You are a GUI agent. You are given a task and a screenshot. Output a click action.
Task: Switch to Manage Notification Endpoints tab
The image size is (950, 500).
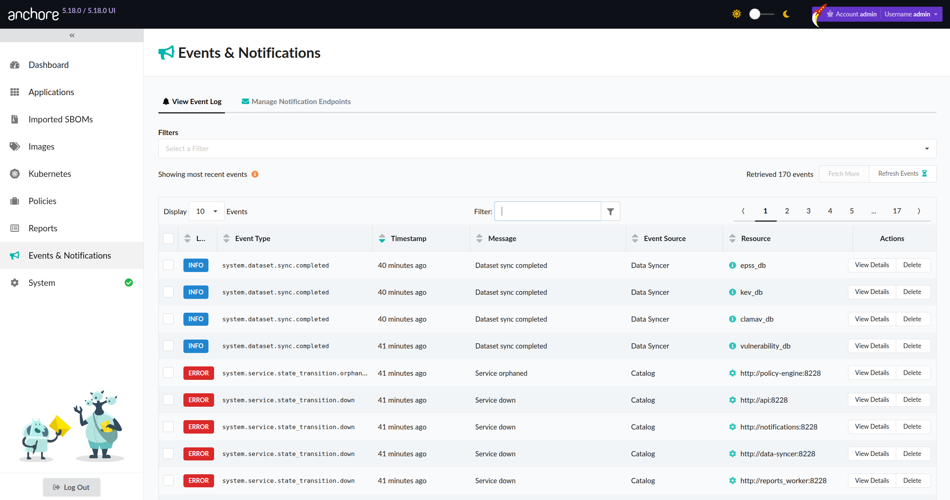(x=296, y=101)
